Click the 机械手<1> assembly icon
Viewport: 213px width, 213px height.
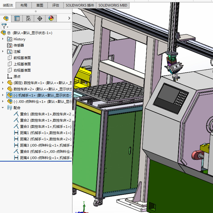[x=10, y=95]
